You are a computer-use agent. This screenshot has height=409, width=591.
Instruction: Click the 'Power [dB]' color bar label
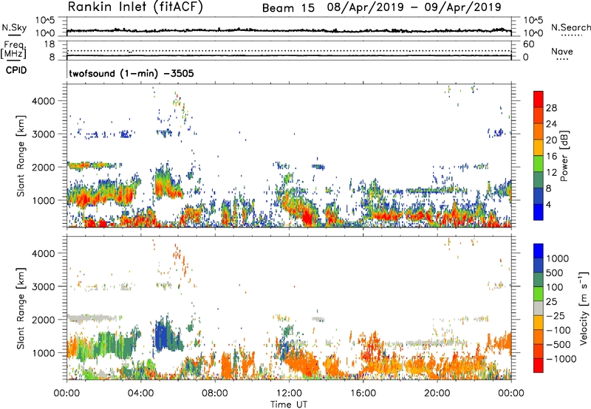point(564,156)
